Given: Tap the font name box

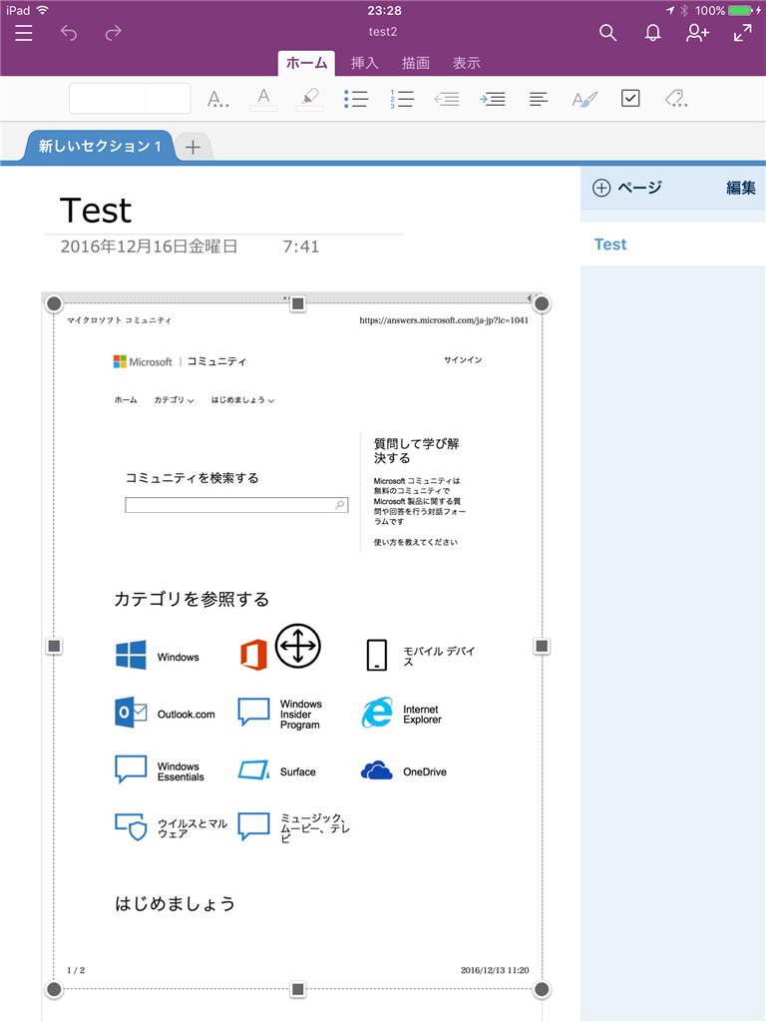Looking at the screenshot, I should [108, 99].
